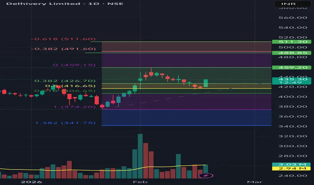Click the 459.20 green price tag
The height and width of the screenshot is (185, 314).
291,67
